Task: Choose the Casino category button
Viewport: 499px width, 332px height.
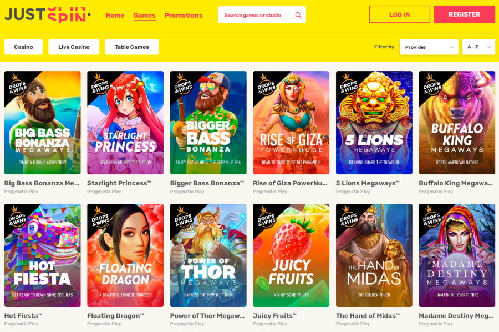Action: (23, 47)
